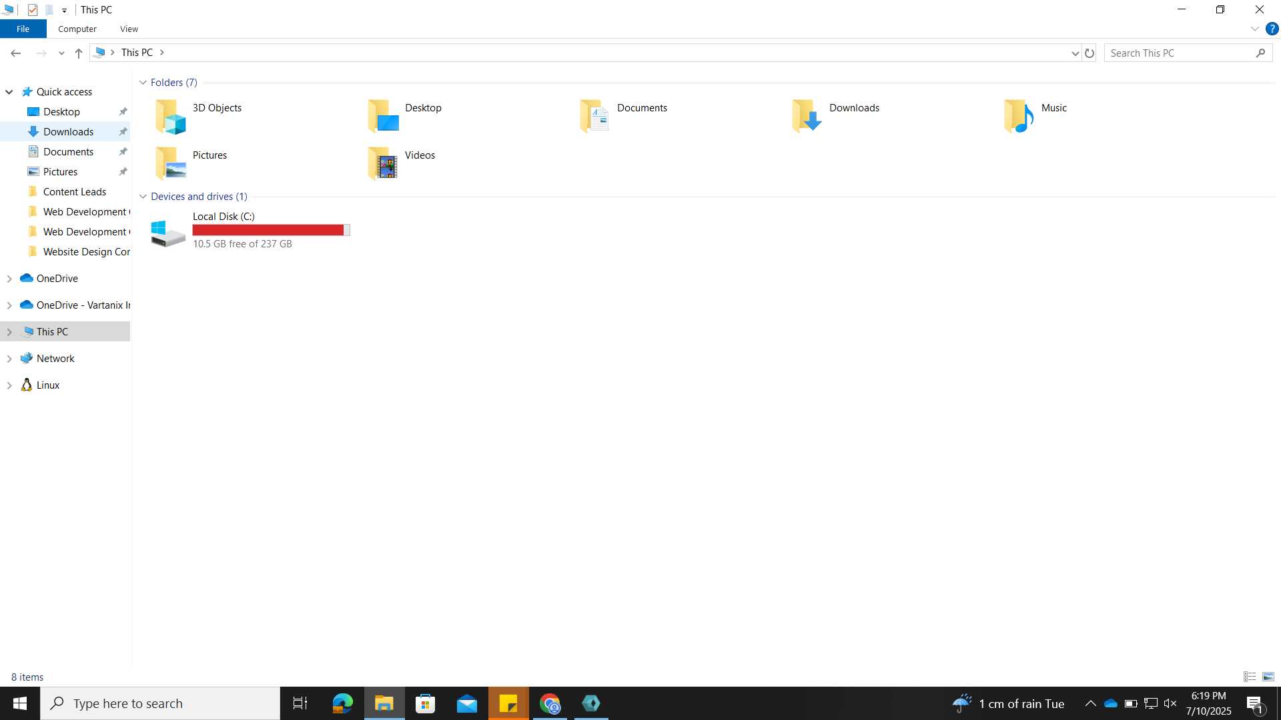Image resolution: width=1281 pixels, height=720 pixels.
Task: Open the Customize Quick Access Toolbar dropdown
Action: pyautogui.click(x=64, y=11)
